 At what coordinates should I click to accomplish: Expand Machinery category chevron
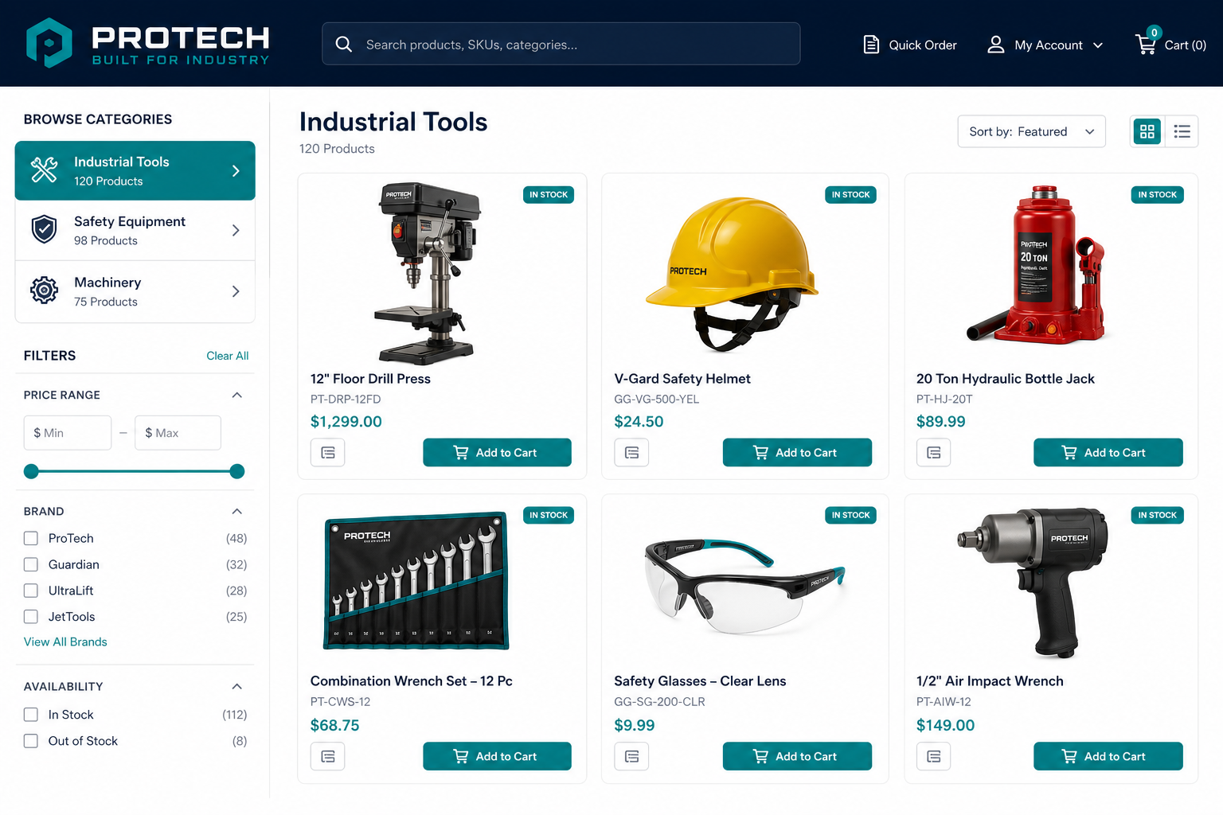click(236, 291)
